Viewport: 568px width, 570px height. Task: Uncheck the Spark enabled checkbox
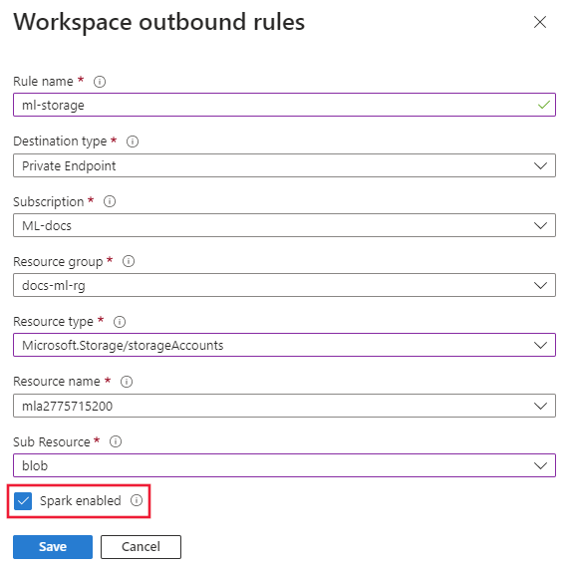(23, 501)
